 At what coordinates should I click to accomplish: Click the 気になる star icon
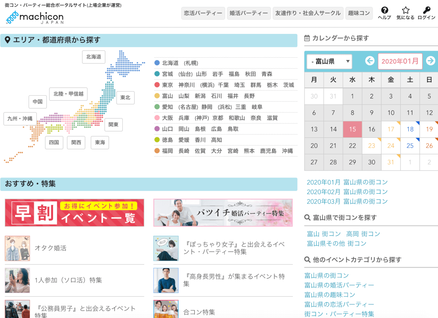405,13
